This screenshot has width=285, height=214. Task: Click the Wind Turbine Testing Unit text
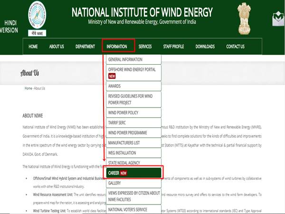(x=49, y=211)
